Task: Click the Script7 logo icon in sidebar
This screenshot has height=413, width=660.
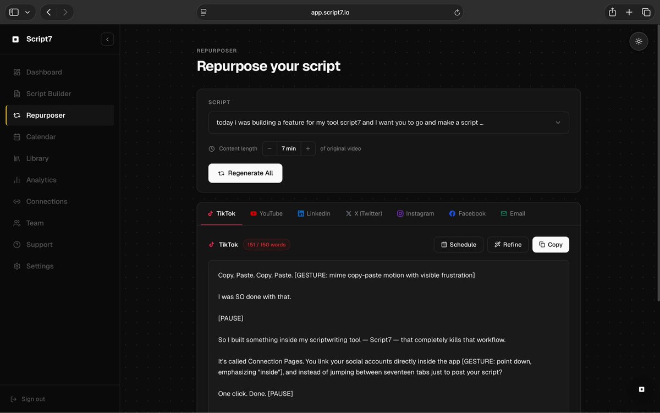Action: [x=15, y=39]
